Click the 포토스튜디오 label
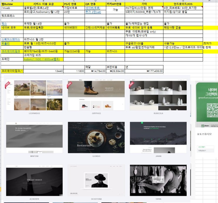Viewport: 218px width, 203px height. [204, 134]
